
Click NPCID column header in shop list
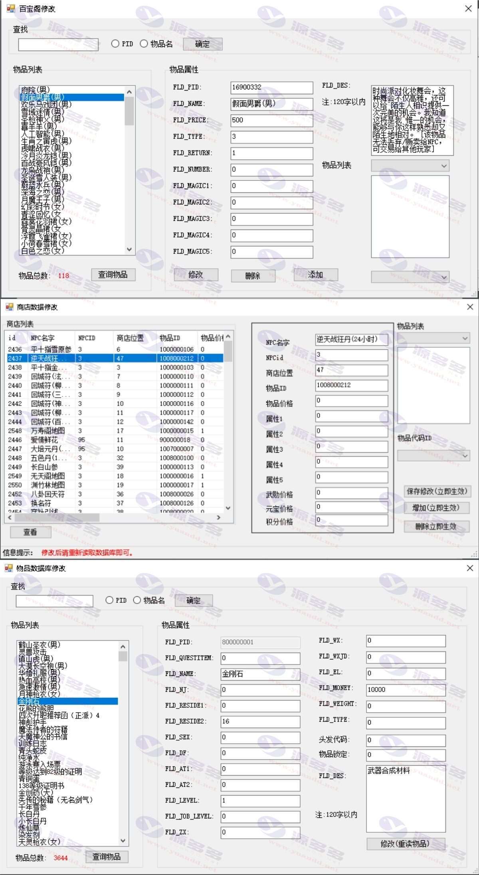click(x=94, y=338)
